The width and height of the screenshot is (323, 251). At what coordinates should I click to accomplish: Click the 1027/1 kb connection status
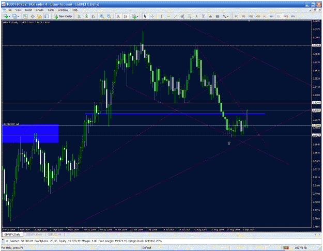tap(301, 248)
